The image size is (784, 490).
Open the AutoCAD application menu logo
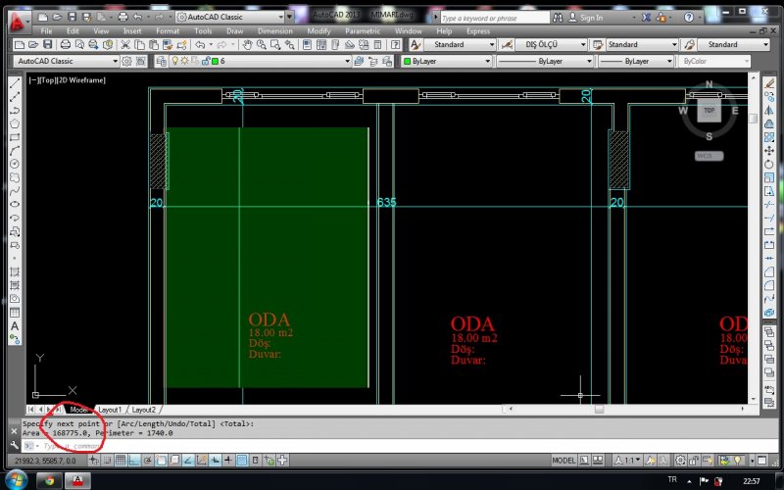18,22
